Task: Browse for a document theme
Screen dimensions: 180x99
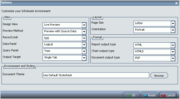Action: (159, 75)
